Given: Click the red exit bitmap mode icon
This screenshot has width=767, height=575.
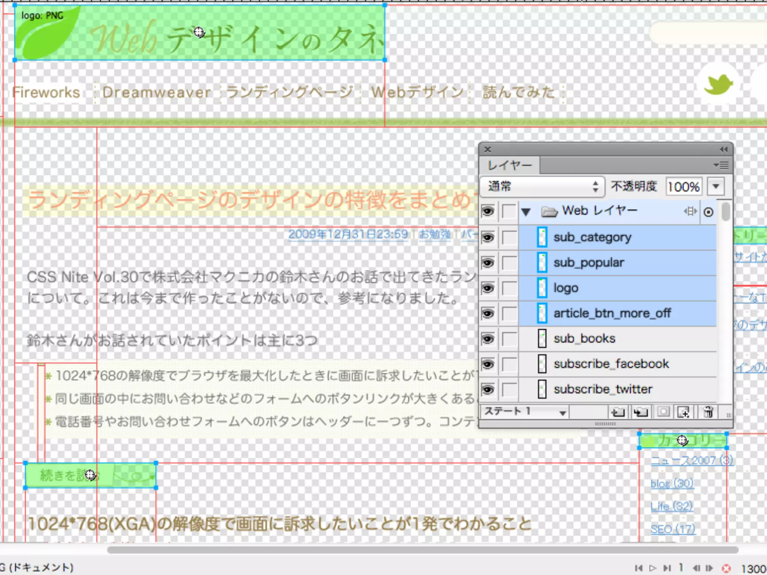Looking at the screenshot, I should [x=726, y=568].
